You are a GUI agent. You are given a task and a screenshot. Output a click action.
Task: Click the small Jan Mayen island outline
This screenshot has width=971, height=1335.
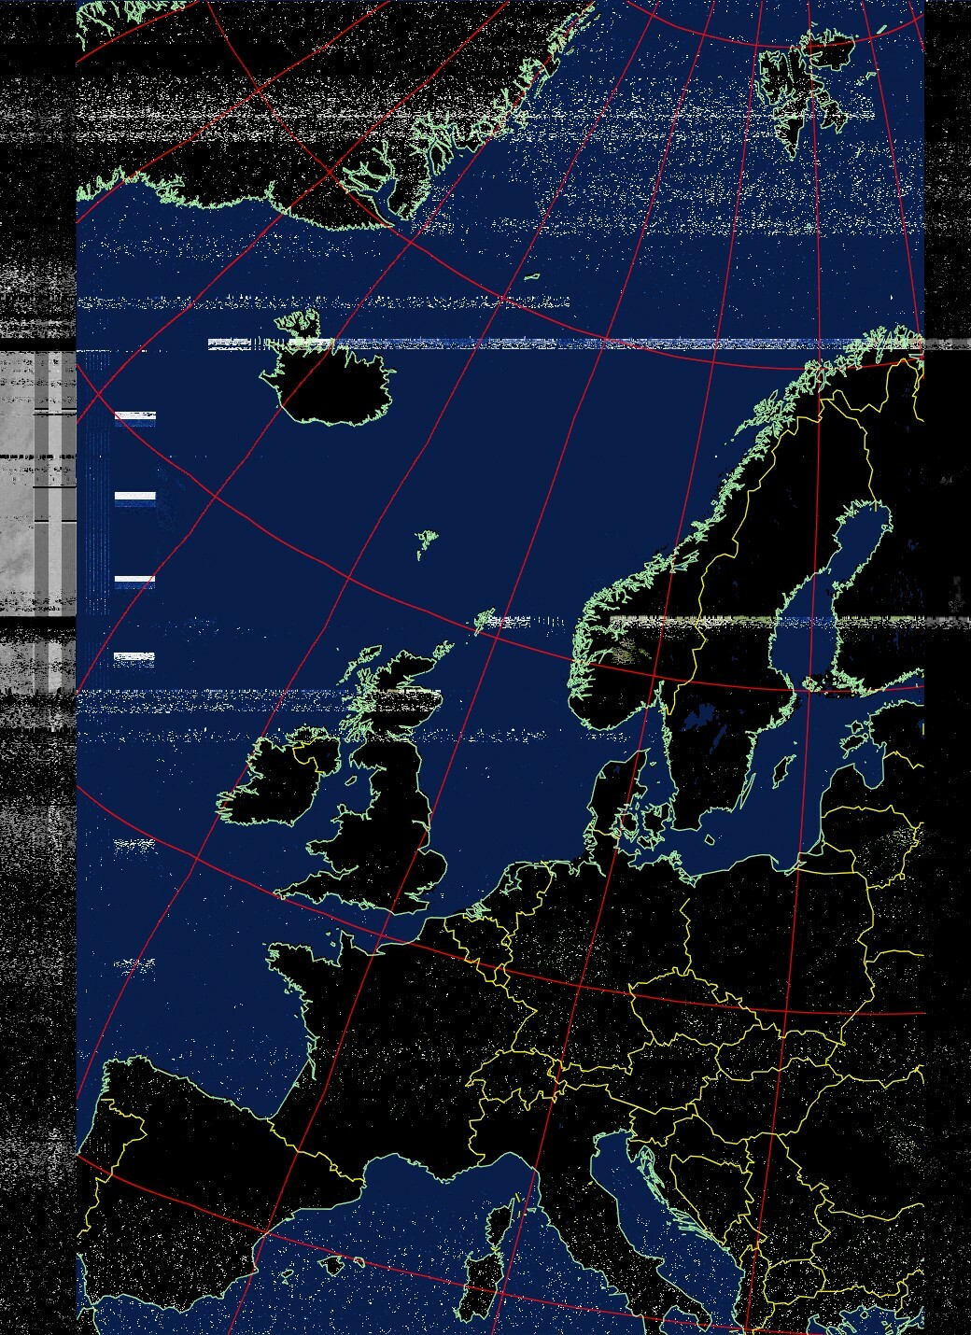tap(532, 276)
